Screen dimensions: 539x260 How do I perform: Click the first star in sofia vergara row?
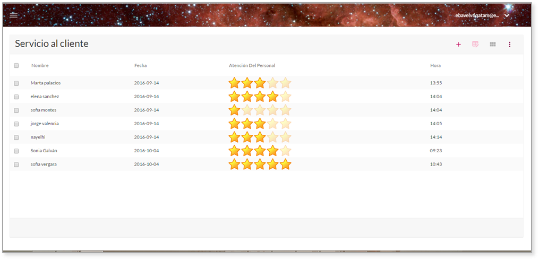tap(234, 164)
